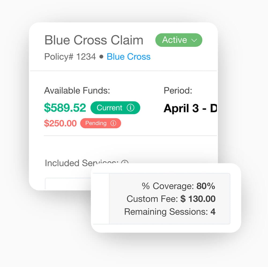The width and height of the screenshot is (268, 267).
Task: Open the Blue Cross insurer link
Action: [x=128, y=57]
